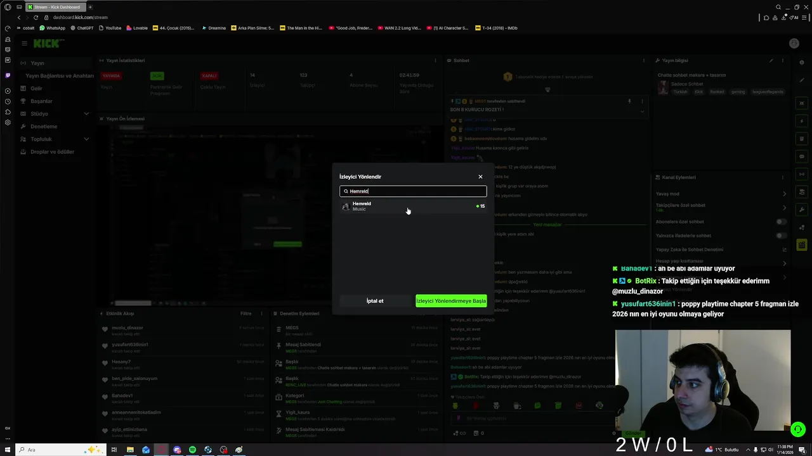Click the user profile avatar top right
Screen dimensions: 812x456
794,43
